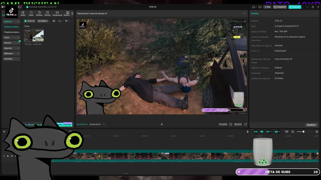The image size is (321, 180).
Task: Click the Pro membership button
Action: (x=267, y=7)
